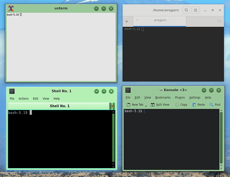Select the aragorn tab

pyautogui.click(x=160, y=21)
